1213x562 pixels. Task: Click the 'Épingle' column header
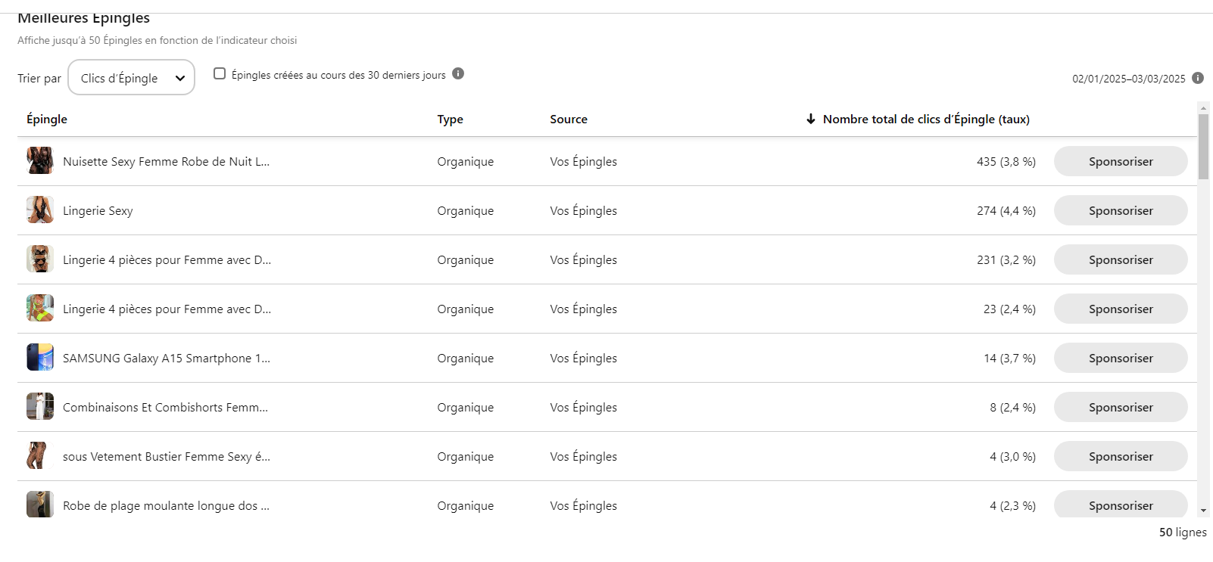[47, 119]
